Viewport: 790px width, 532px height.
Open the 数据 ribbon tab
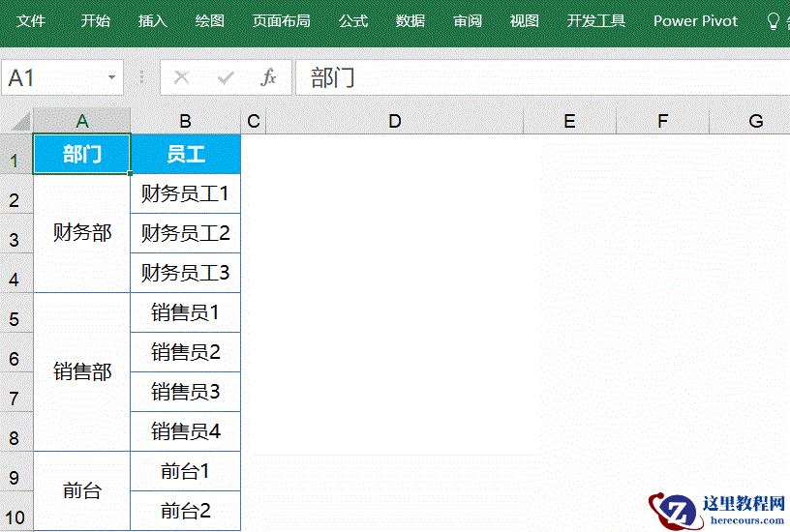tap(410, 21)
